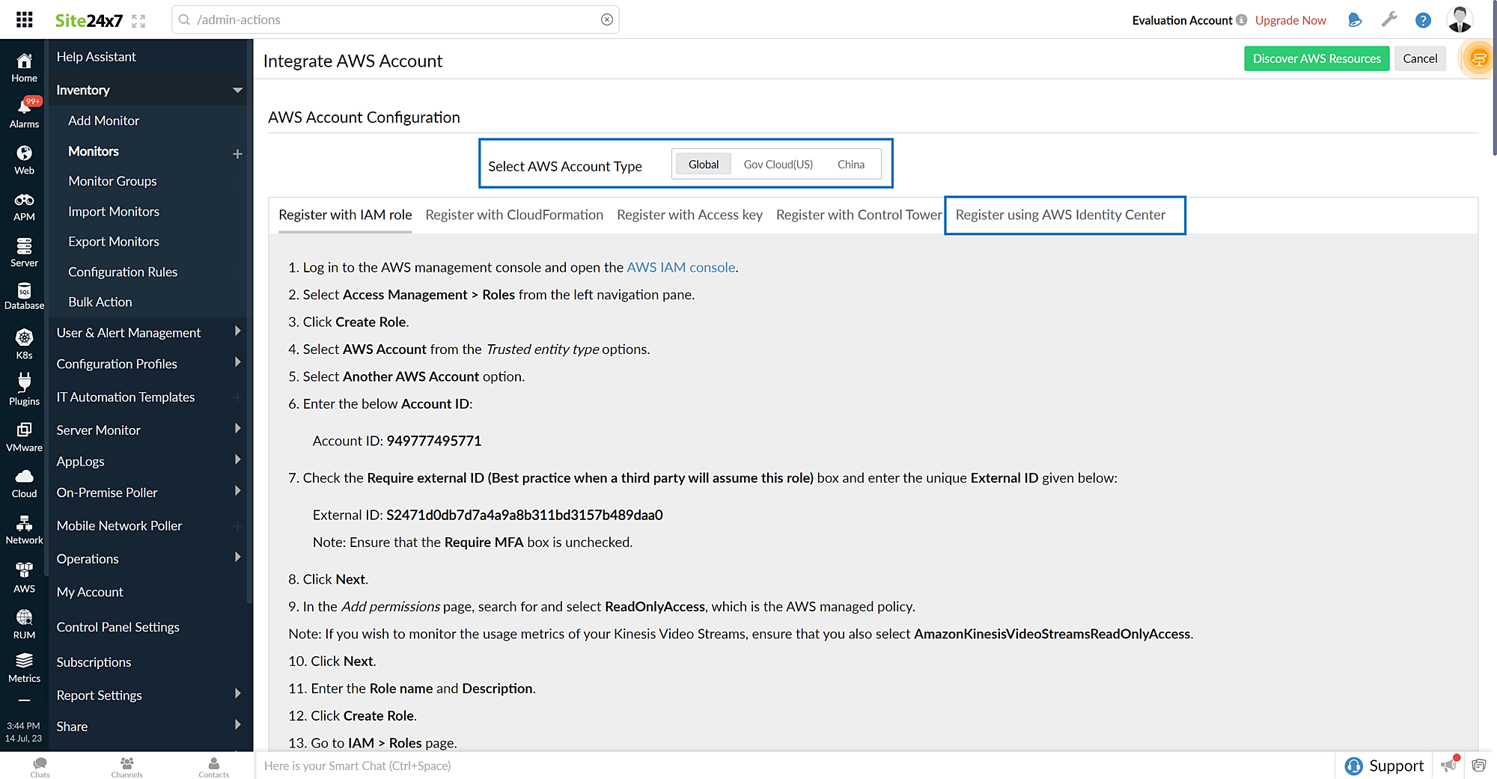Expand Operations menu
Image resolution: width=1497 pixels, height=779 pixels.
[x=237, y=557]
